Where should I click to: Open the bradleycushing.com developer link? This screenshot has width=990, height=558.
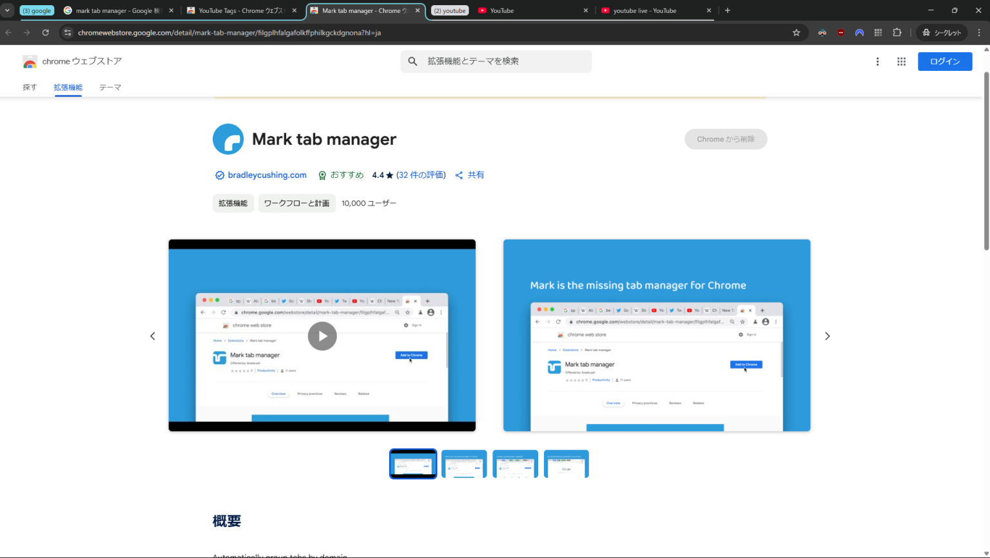[267, 175]
